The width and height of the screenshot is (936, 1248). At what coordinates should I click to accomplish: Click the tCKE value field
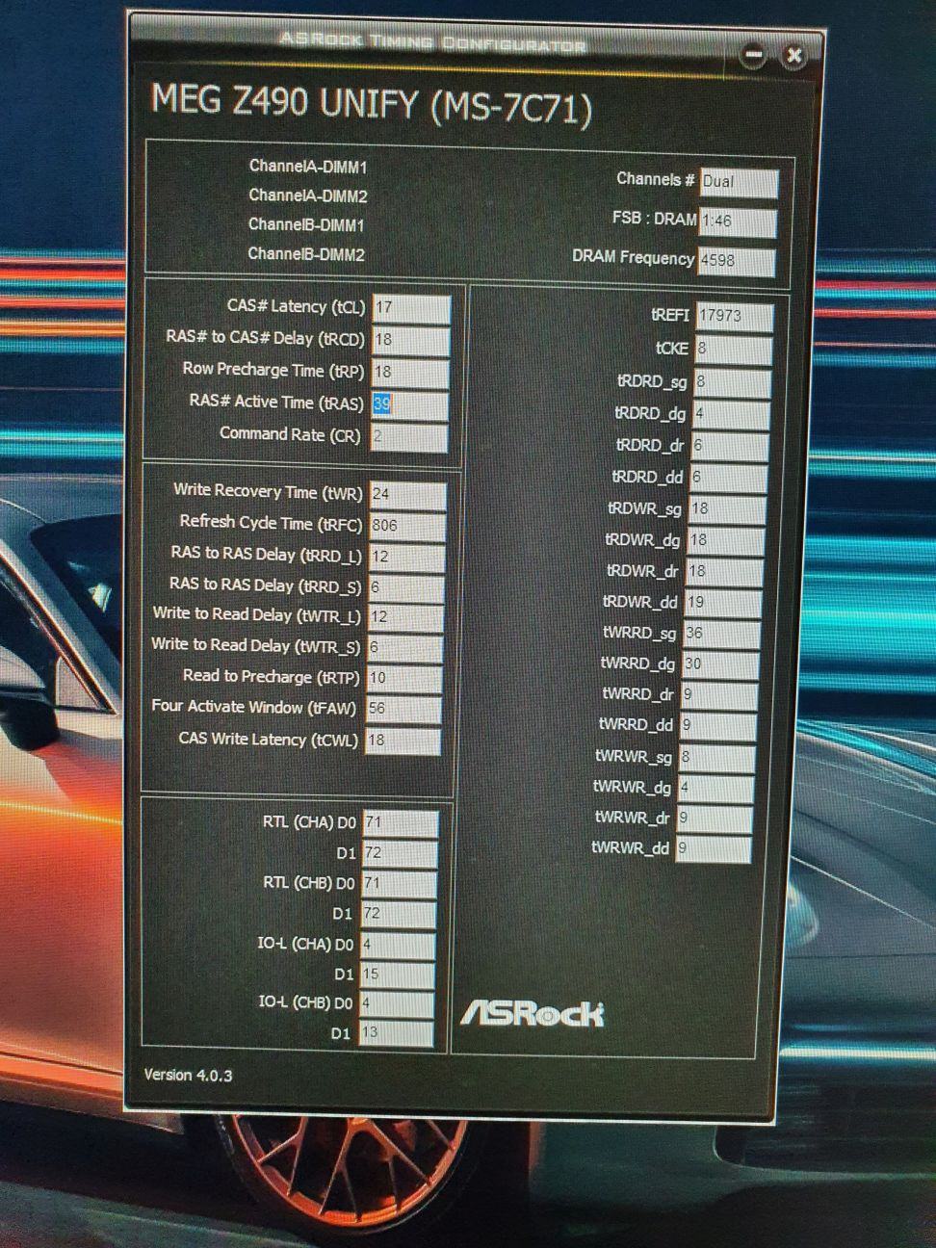pos(734,349)
